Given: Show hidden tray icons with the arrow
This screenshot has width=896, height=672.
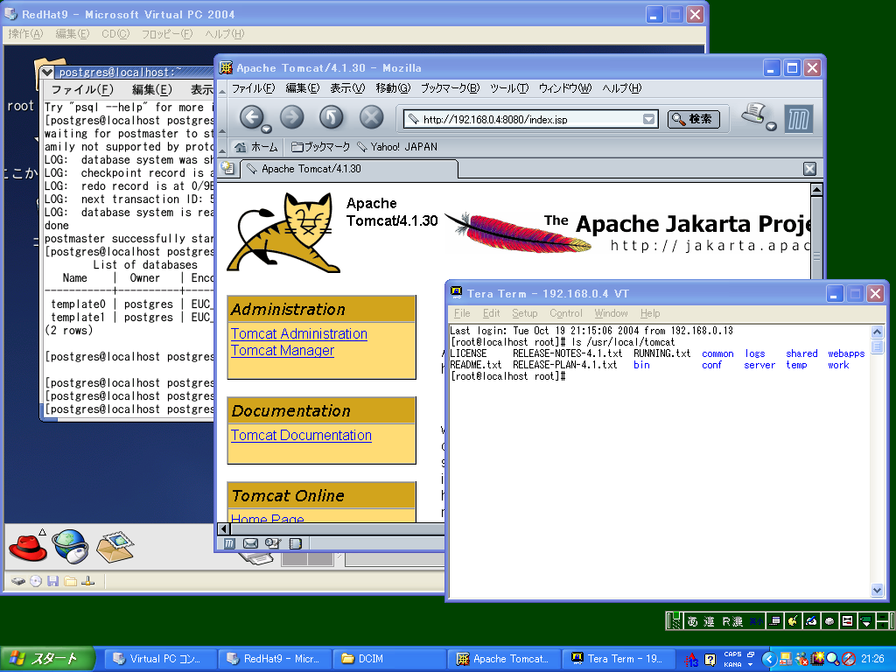Looking at the screenshot, I should (x=768, y=660).
